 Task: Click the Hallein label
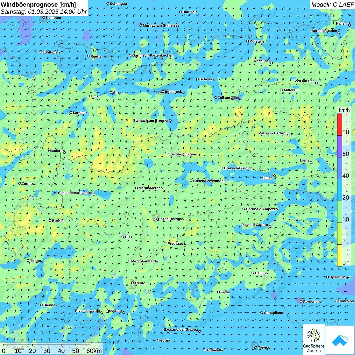coord(342,23)
